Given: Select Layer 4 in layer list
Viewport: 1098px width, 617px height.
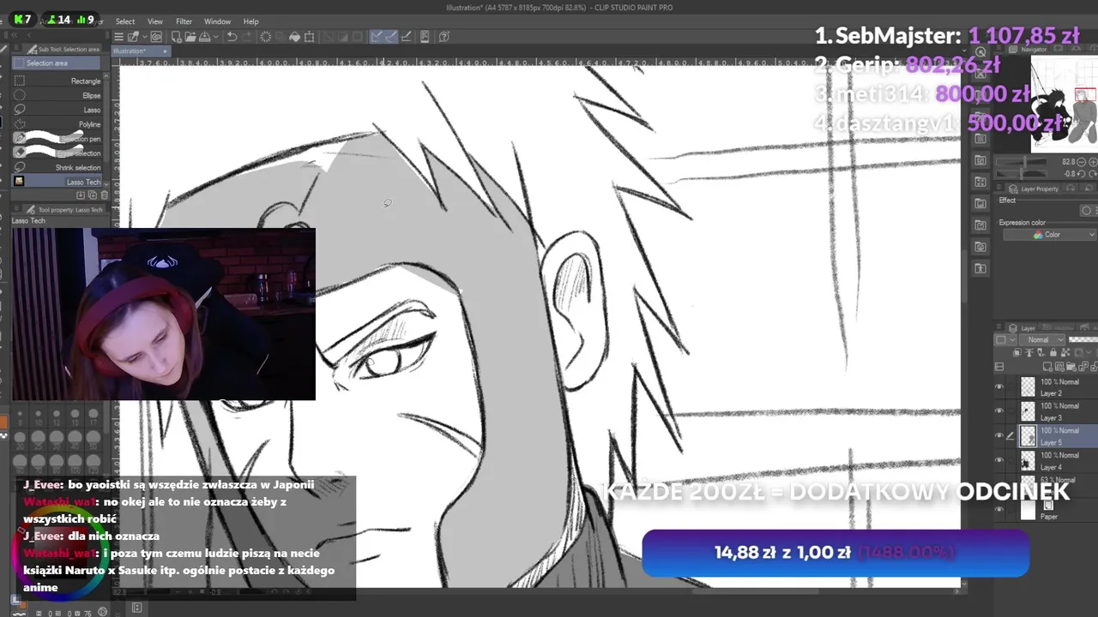Looking at the screenshot, I should click(x=1058, y=460).
